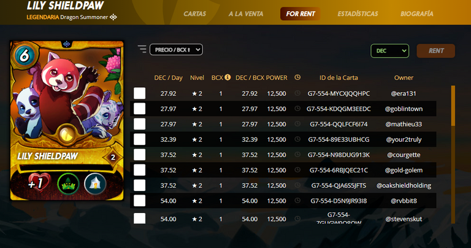
Task: Tick the checkbox for @your2truly listing
Action: 139,139
